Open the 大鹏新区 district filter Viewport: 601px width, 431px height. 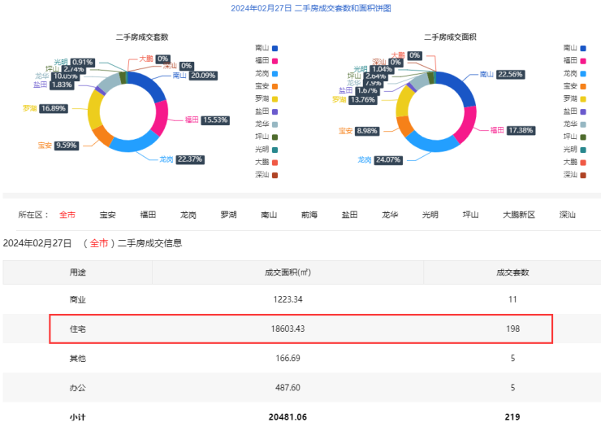coord(519,215)
